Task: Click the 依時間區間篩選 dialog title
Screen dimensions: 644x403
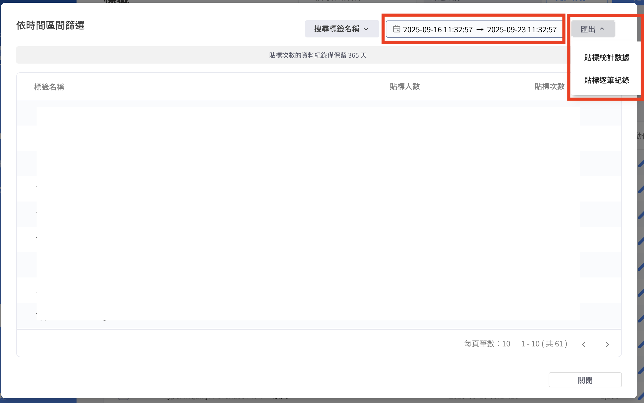Action: point(50,25)
